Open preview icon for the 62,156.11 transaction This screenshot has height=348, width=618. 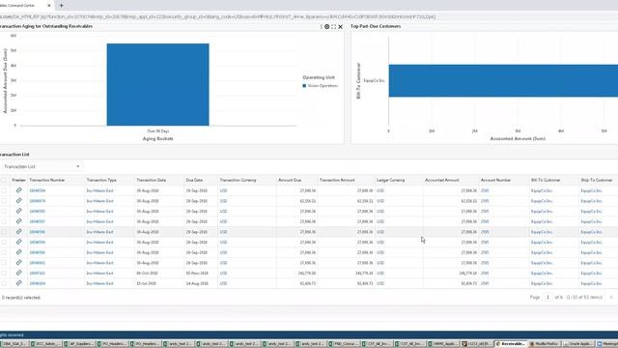click(x=18, y=200)
